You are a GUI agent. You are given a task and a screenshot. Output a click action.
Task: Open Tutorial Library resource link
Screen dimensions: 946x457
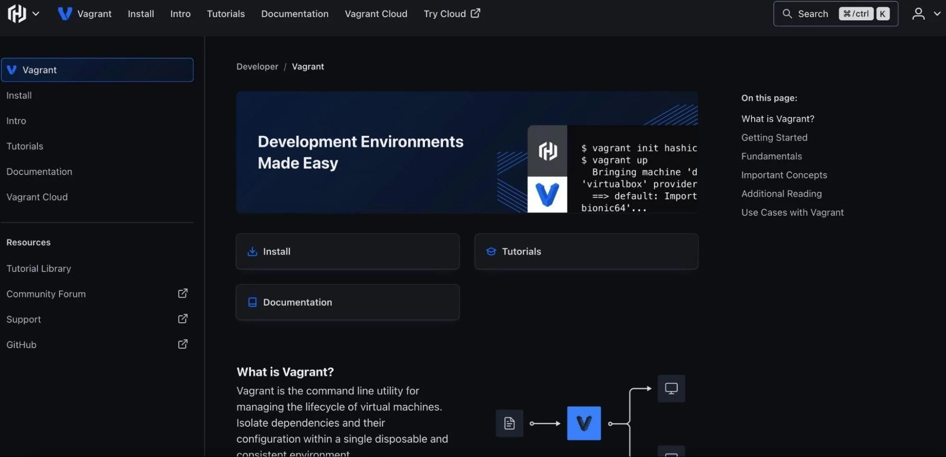(39, 269)
